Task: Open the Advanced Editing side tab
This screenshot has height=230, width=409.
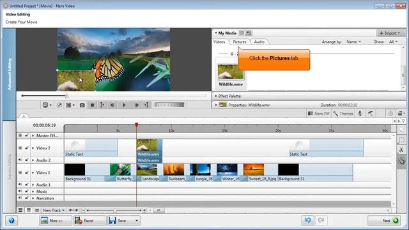Action: pyautogui.click(x=10, y=74)
